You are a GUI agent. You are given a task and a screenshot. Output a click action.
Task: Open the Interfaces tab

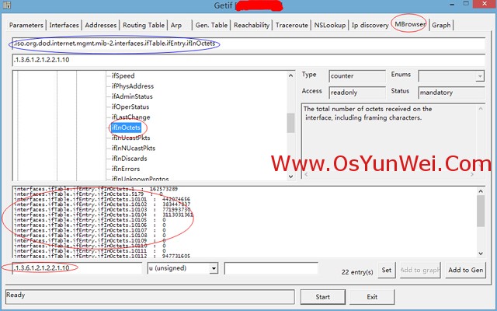coord(63,25)
